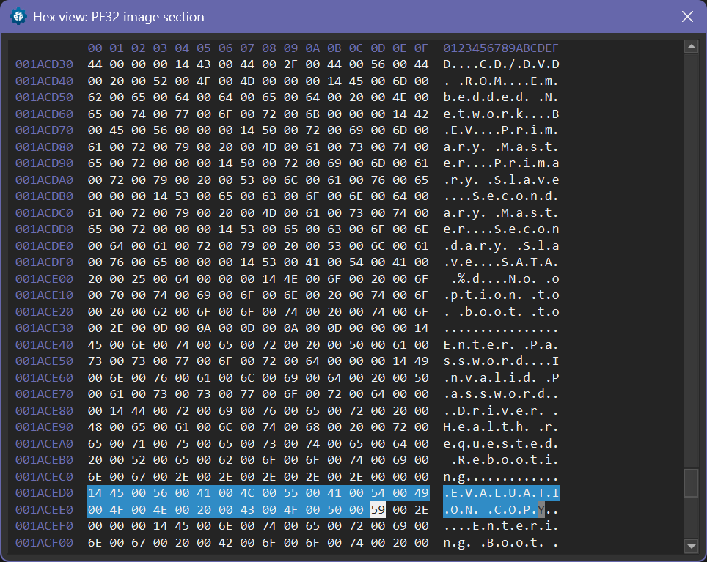Click the highlighted ASCII text '.E.V.A.L.U.A.T.I'
The height and width of the screenshot is (562, 707).
502,493
